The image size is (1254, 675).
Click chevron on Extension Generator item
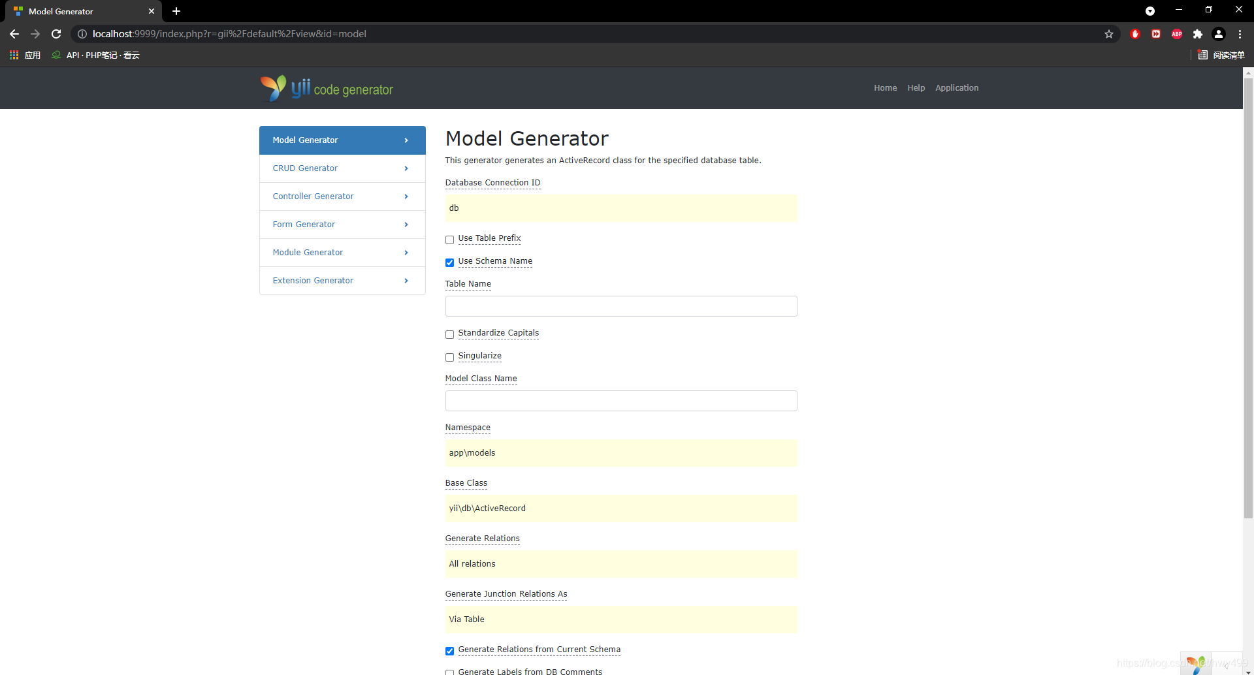(406, 281)
